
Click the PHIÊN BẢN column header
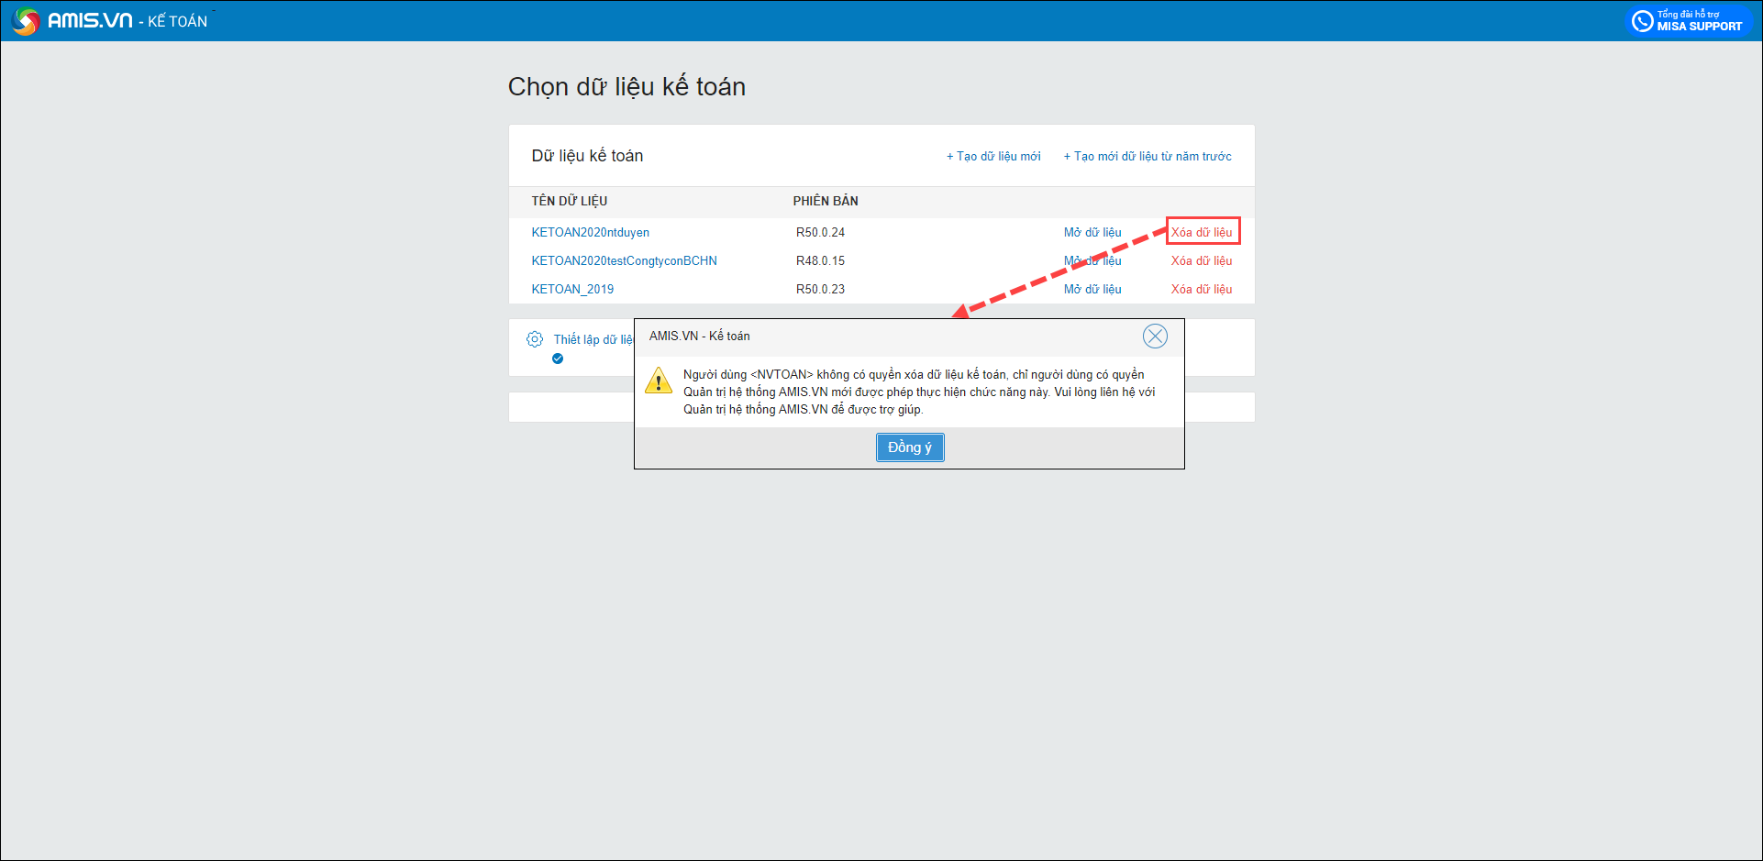(x=826, y=202)
